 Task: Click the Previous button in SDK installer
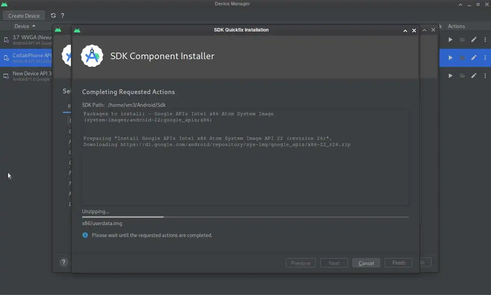pyautogui.click(x=301, y=263)
